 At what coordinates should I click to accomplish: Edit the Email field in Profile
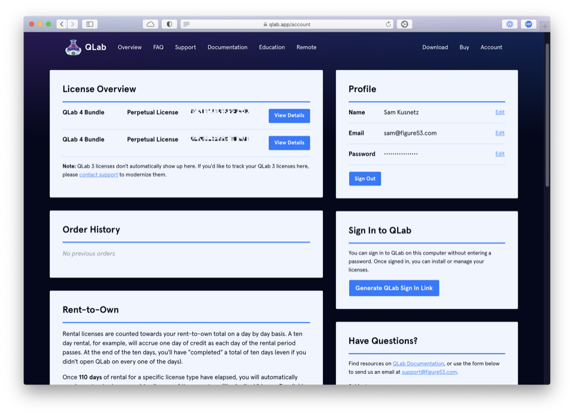(x=499, y=133)
